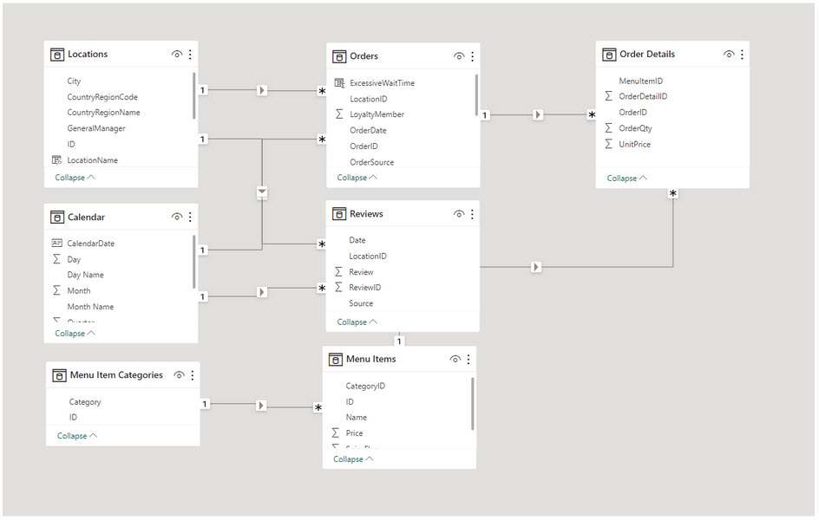The image size is (819, 520).
Task: Toggle visibility eye on Locations table
Action: click(x=177, y=55)
